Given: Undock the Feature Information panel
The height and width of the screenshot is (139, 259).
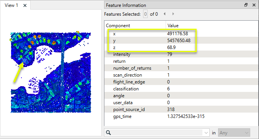Looking at the screenshot, I should coord(246,5).
